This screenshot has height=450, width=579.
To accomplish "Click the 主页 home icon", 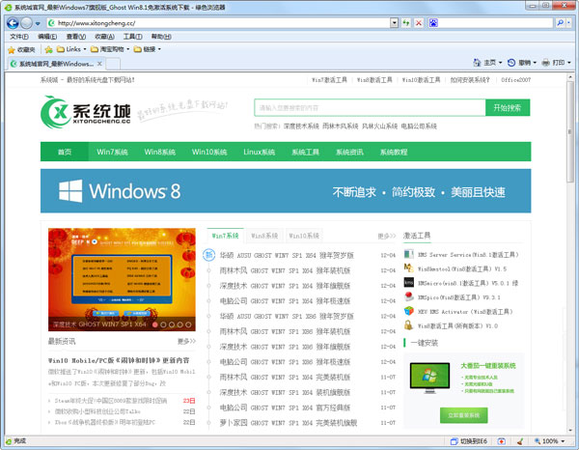I will click(x=477, y=63).
